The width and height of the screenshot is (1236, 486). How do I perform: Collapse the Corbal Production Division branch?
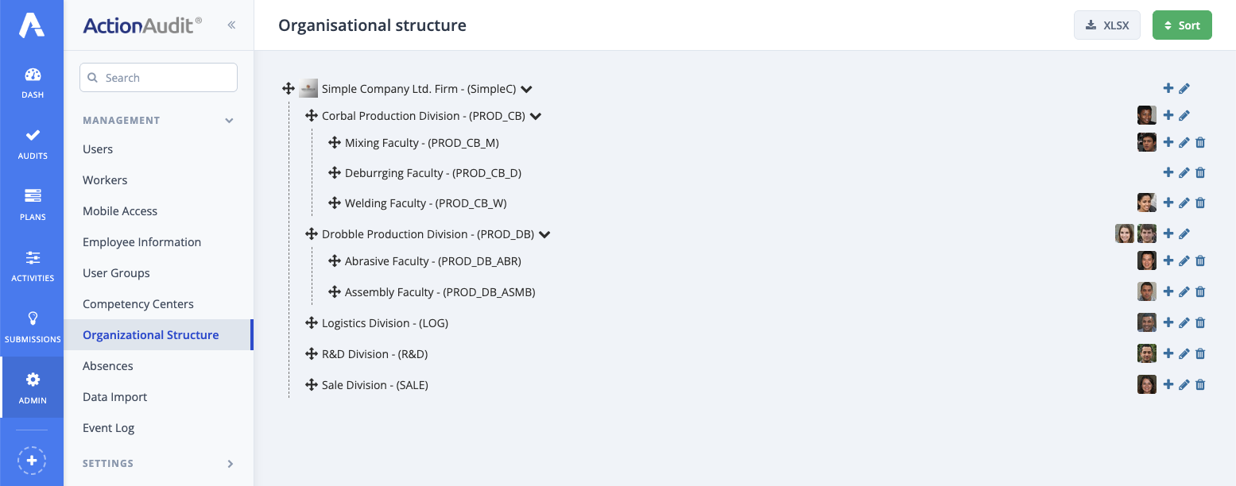click(535, 115)
